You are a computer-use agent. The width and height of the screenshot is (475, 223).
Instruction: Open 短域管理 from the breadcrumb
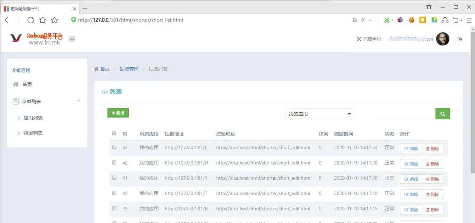tap(129, 69)
